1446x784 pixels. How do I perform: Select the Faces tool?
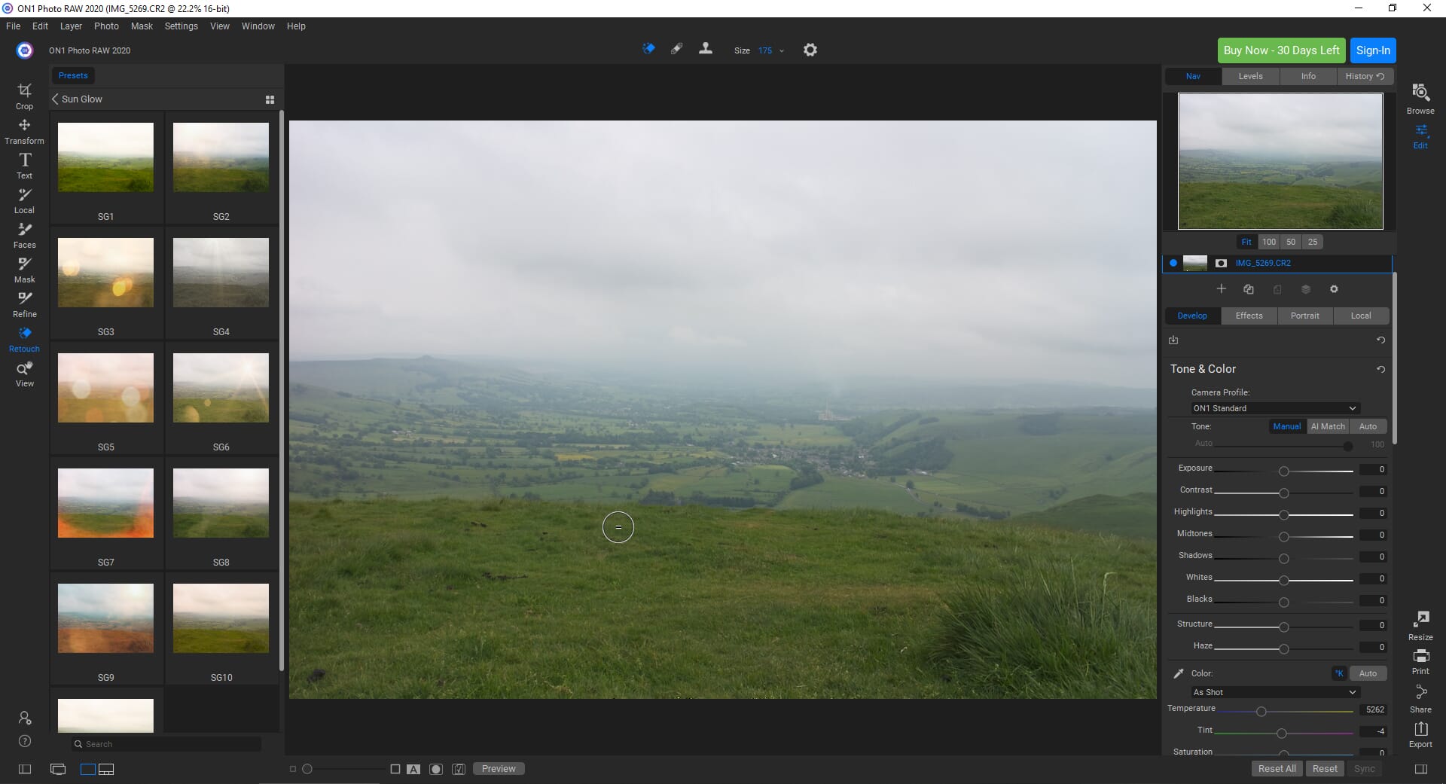(x=24, y=234)
